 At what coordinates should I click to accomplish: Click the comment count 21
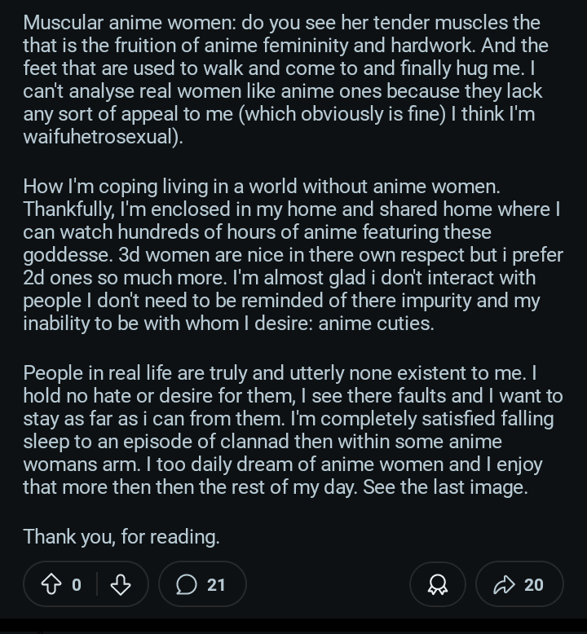[216, 585]
